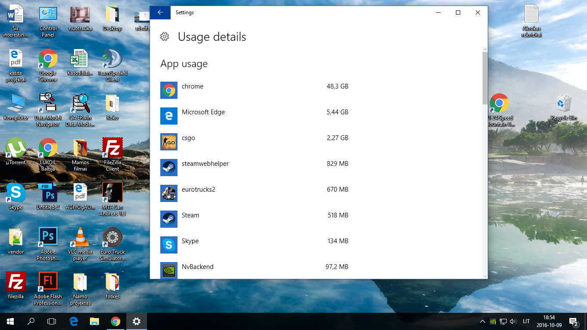Select the Skype desktop shortcut

16,196
